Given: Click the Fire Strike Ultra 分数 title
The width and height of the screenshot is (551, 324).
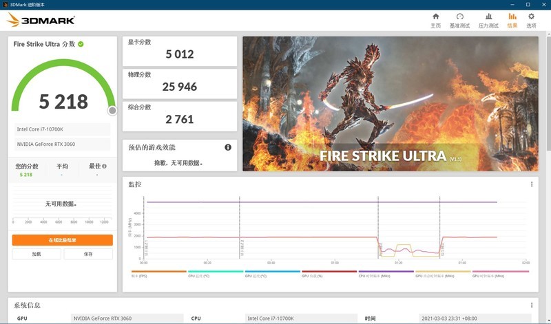Looking at the screenshot, I should click(x=44, y=44).
